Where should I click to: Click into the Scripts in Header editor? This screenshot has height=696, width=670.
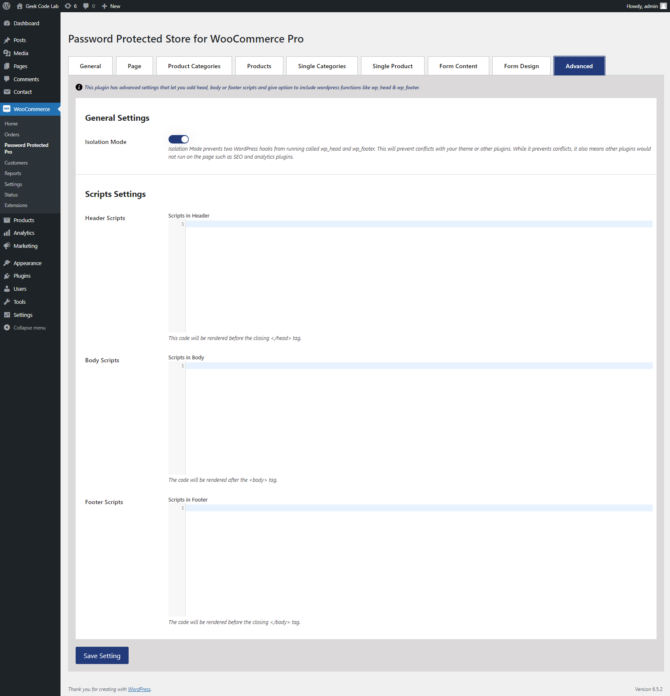pyautogui.click(x=411, y=276)
